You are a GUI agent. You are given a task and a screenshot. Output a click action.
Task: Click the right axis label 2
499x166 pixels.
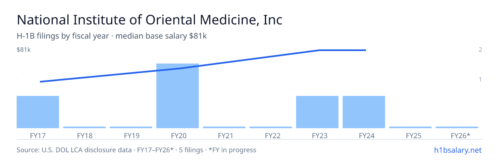tap(480, 50)
